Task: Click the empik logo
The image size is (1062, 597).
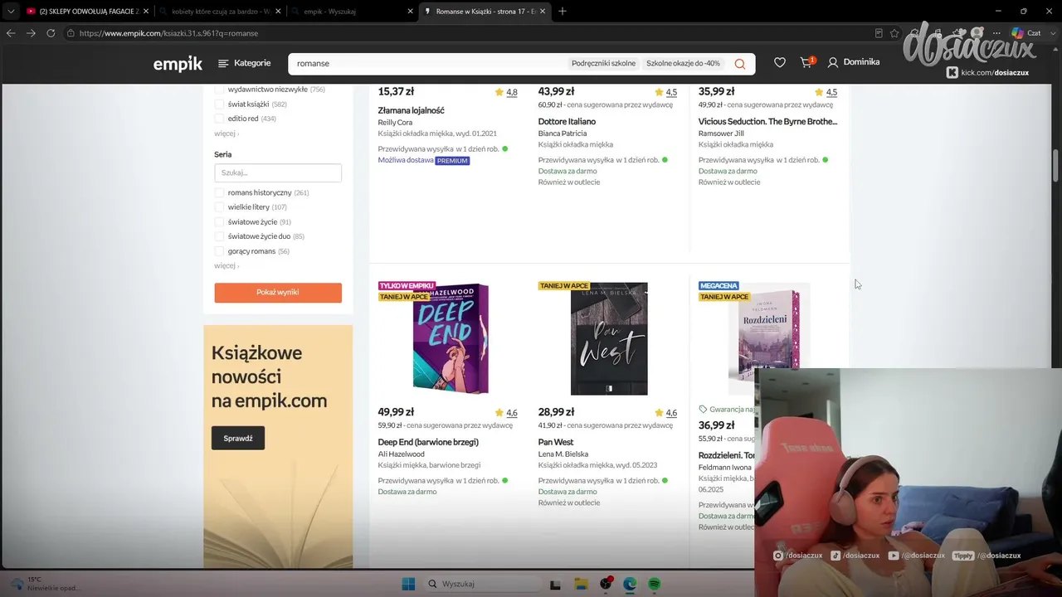Action: point(178,64)
